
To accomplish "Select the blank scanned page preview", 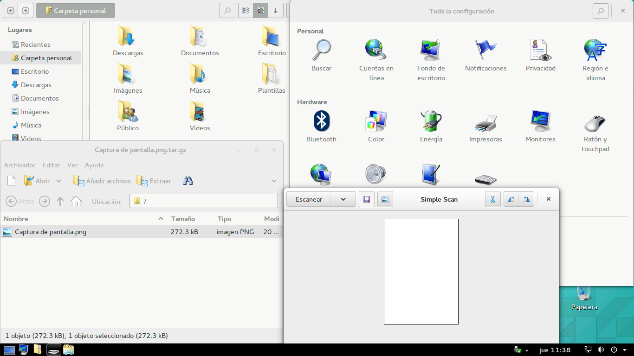I will [x=421, y=272].
